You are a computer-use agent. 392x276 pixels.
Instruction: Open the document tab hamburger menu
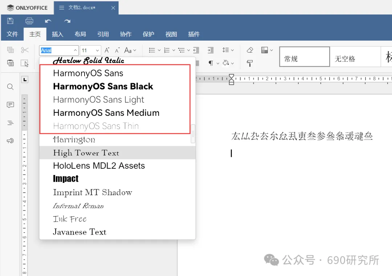(x=61, y=8)
